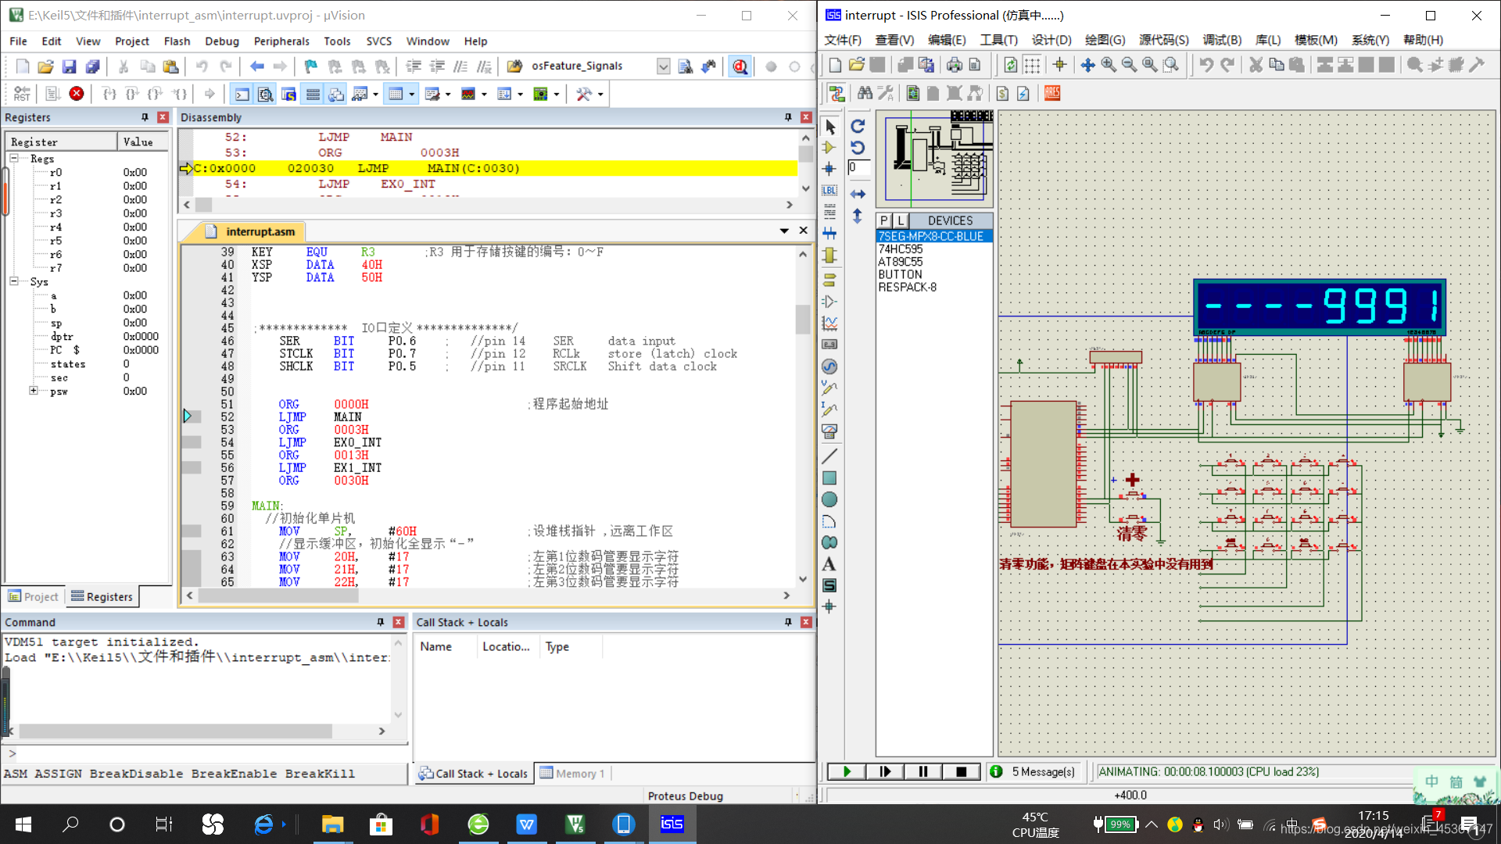Open the osFeature_Signals find combo box dropdown

click(663, 66)
